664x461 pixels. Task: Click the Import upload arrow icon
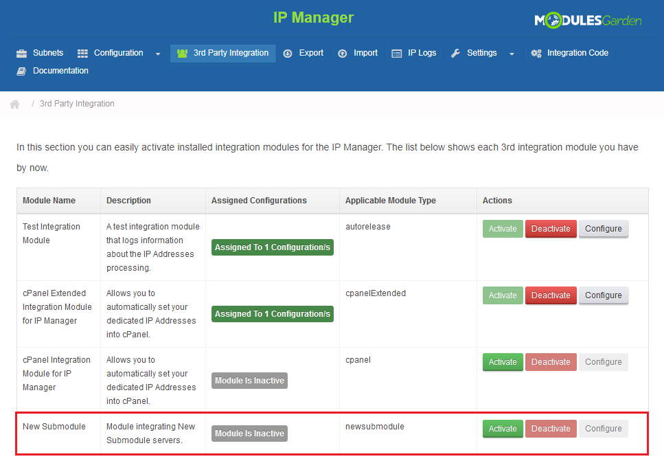(x=342, y=54)
